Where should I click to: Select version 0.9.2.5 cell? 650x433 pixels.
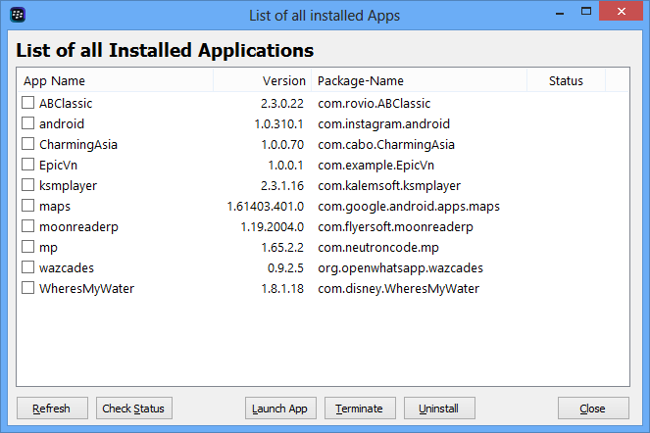click(x=285, y=268)
